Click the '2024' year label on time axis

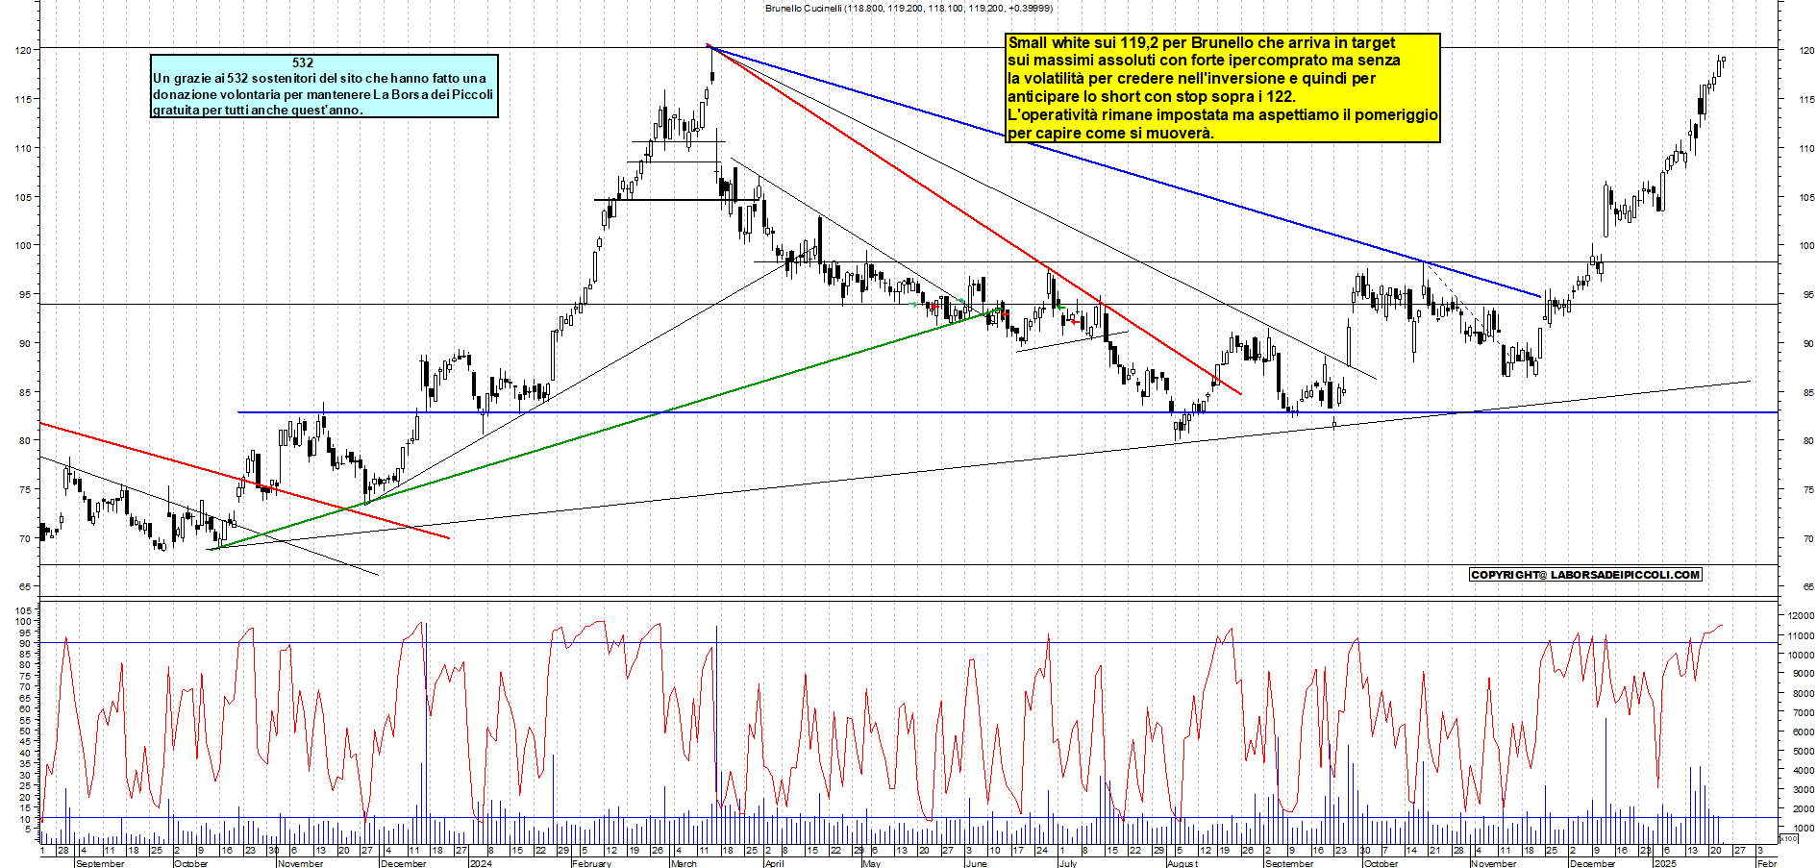click(480, 863)
